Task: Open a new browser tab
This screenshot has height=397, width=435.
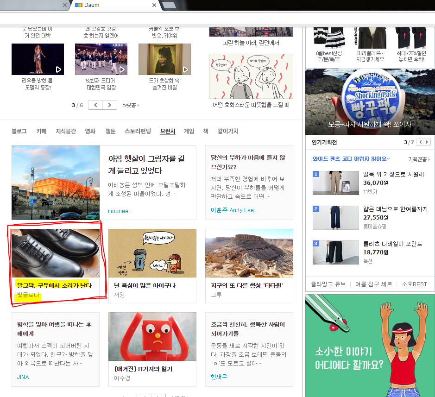Action: 169,5
